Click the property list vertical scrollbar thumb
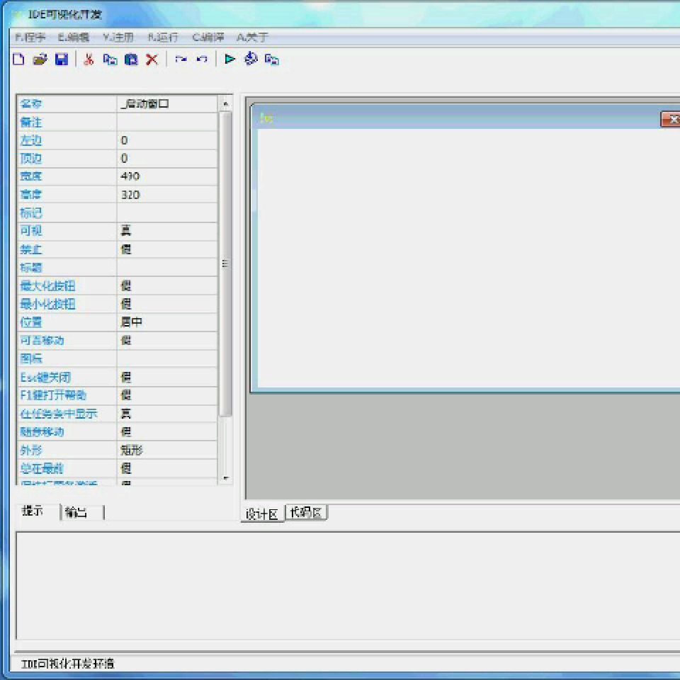This screenshot has width=680, height=680. click(225, 263)
